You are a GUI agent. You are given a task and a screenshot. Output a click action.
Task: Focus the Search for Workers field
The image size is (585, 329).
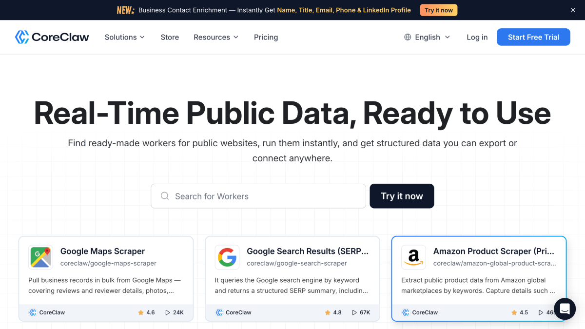click(x=258, y=196)
